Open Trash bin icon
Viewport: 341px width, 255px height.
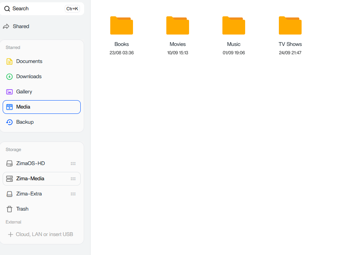pos(9,209)
